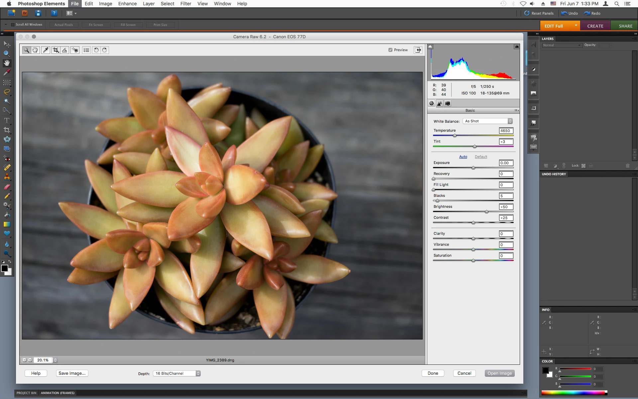Select the Camera Raw Hand tool

coord(35,50)
